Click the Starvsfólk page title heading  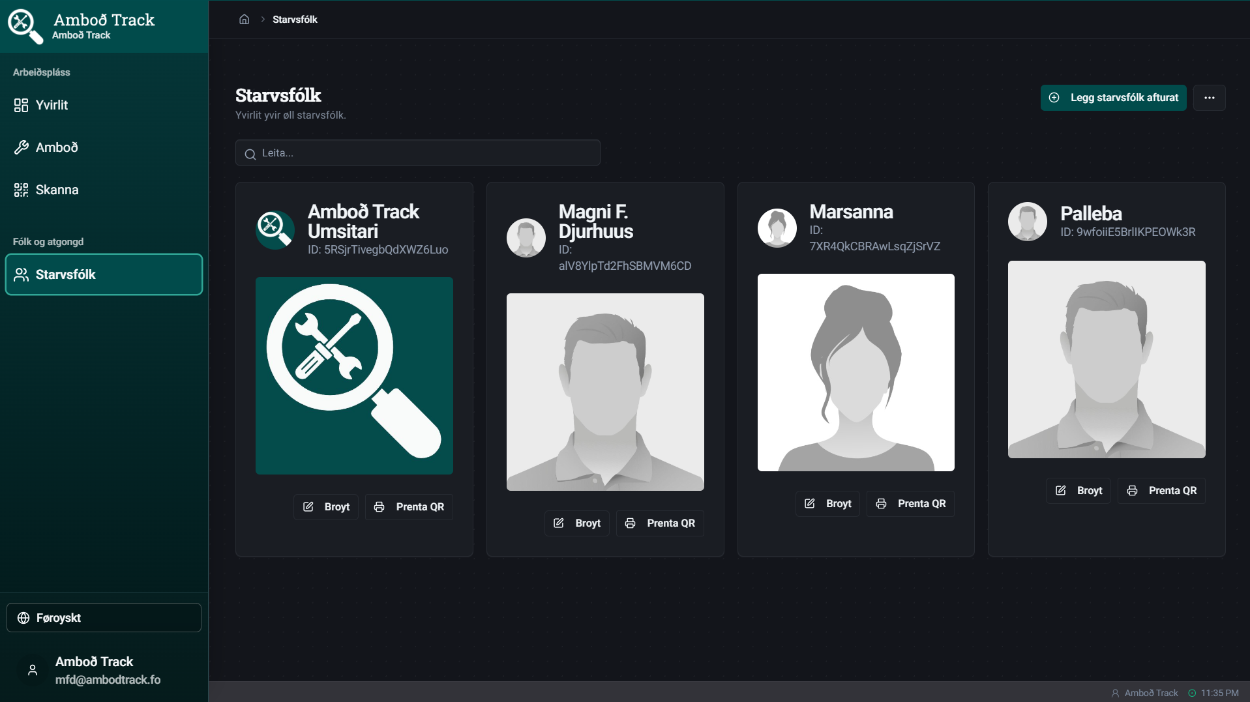278,95
